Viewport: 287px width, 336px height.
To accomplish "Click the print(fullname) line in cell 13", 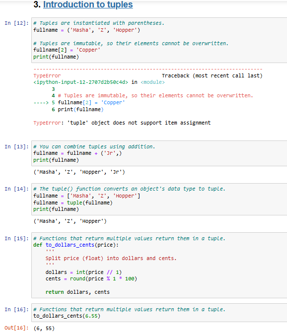I will click(x=56, y=160).
